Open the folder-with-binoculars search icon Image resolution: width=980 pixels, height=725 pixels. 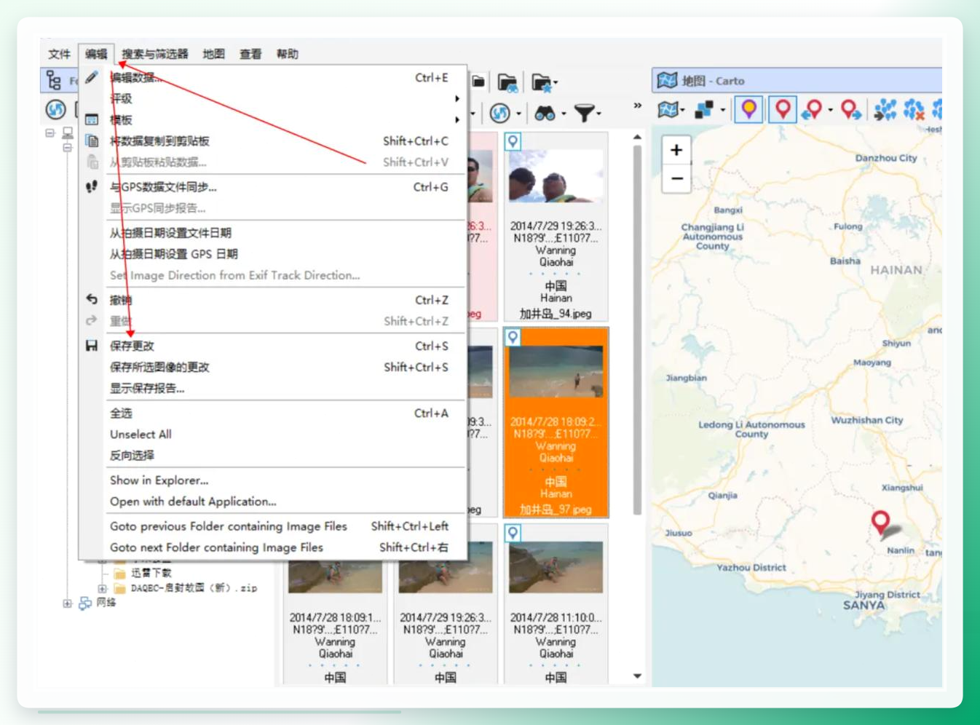pyautogui.click(x=507, y=82)
